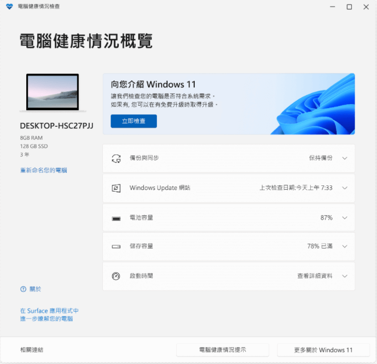Click the storage drive icon
Screen dimensions: 377x364
click(116, 246)
